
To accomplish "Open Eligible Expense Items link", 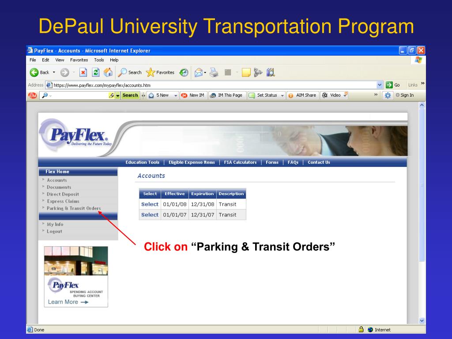I will click(x=192, y=162).
